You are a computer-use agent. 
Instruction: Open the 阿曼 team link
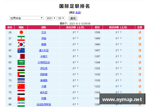click(44, 98)
